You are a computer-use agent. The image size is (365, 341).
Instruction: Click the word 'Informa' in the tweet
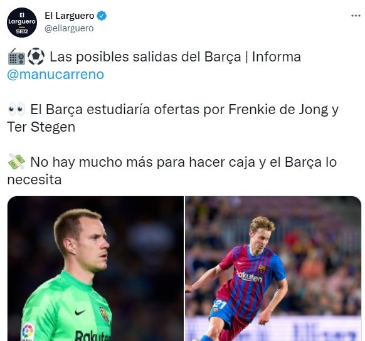tap(277, 57)
